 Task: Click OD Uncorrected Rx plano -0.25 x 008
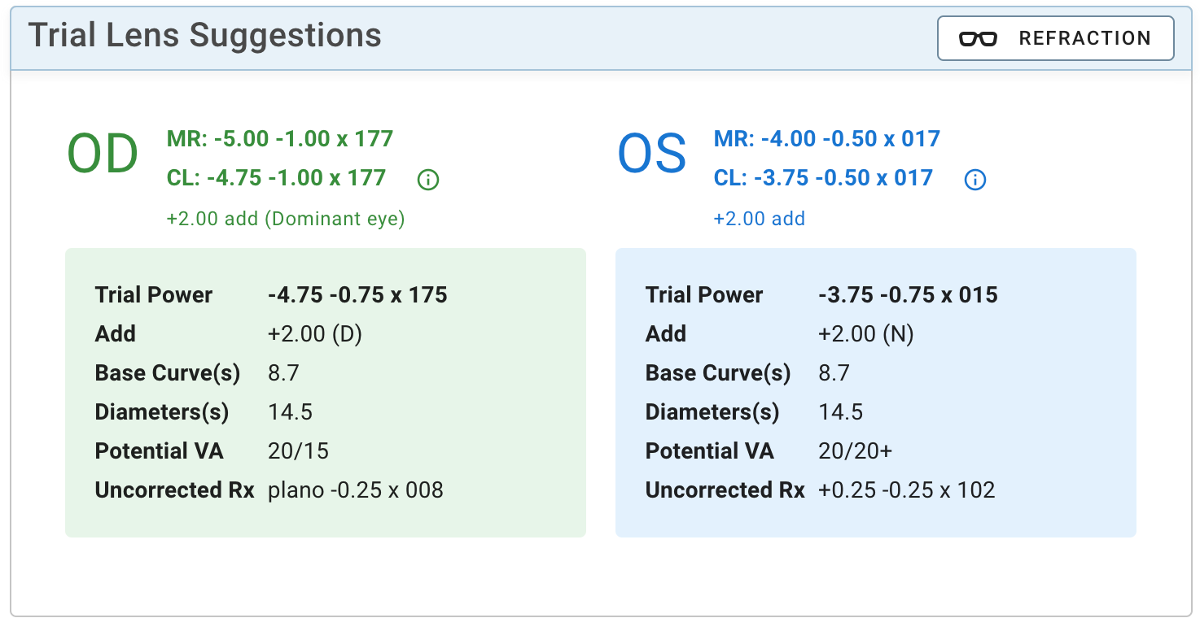point(356,490)
